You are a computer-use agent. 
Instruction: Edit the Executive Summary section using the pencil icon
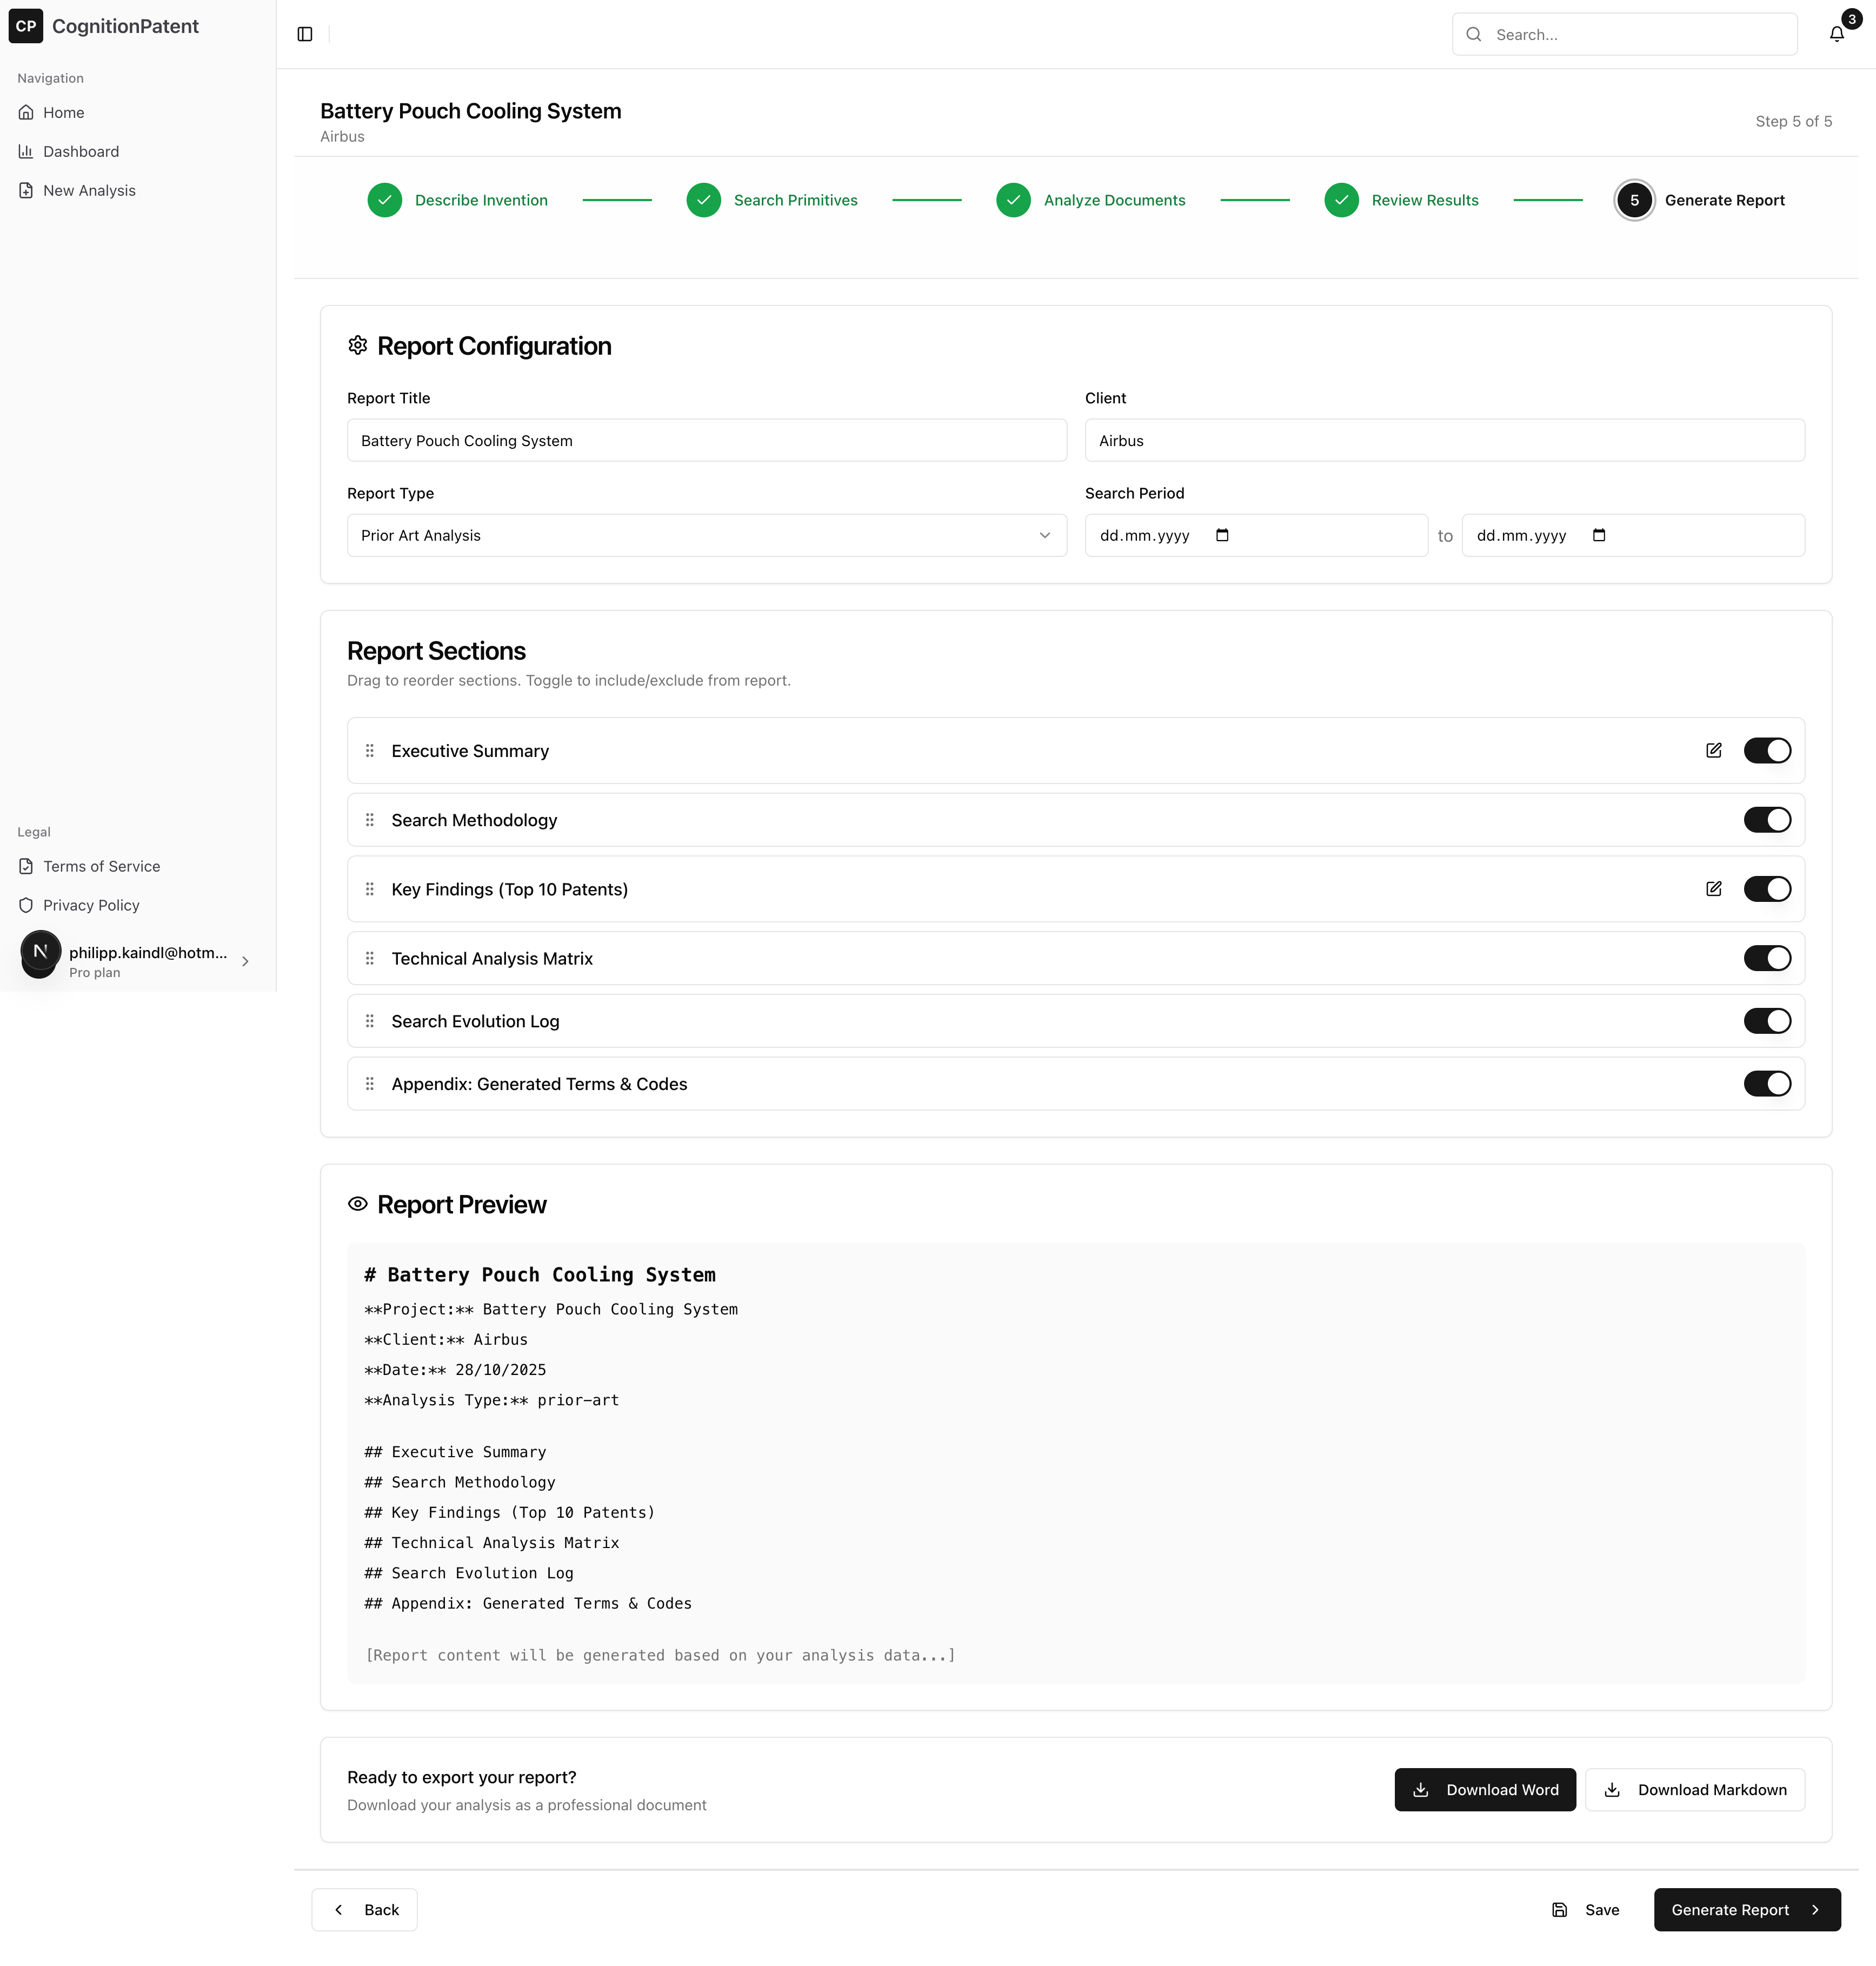point(1714,750)
